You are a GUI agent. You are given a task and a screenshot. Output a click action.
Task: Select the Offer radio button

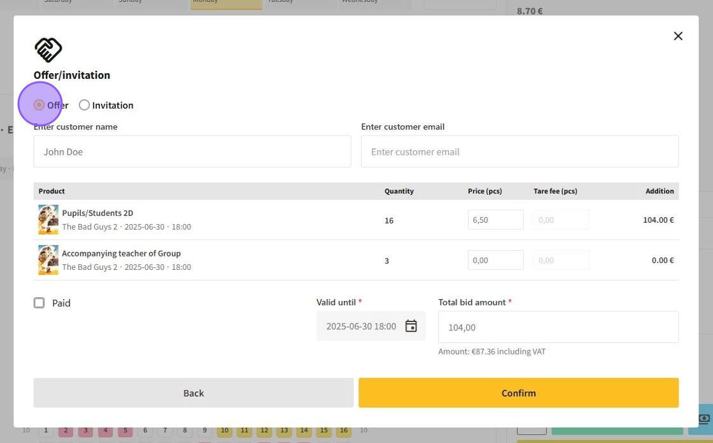39,105
